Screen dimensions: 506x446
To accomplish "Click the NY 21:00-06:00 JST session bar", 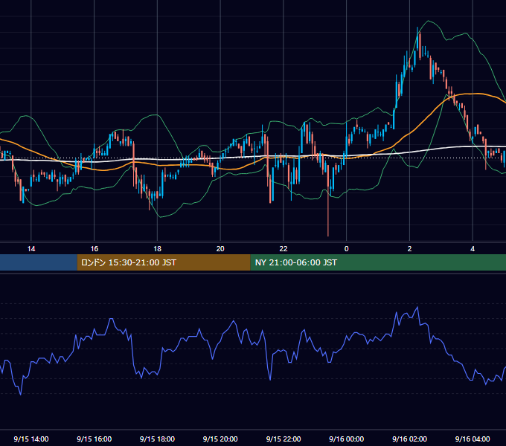I will click(x=378, y=262).
